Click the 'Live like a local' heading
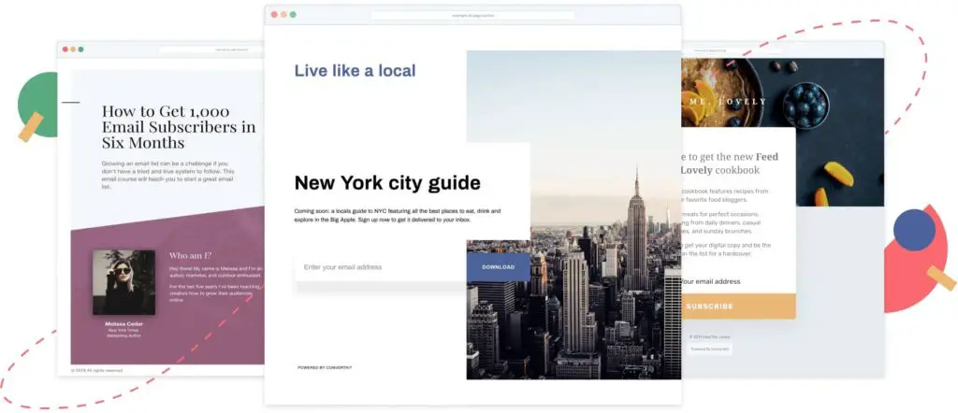 point(355,71)
